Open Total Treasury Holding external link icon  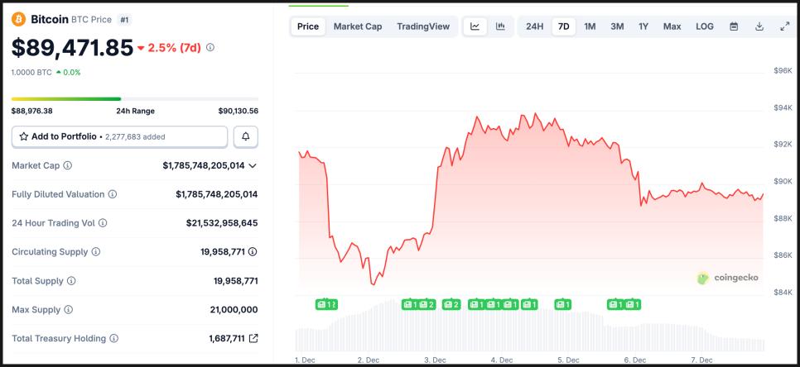tap(253, 338)
